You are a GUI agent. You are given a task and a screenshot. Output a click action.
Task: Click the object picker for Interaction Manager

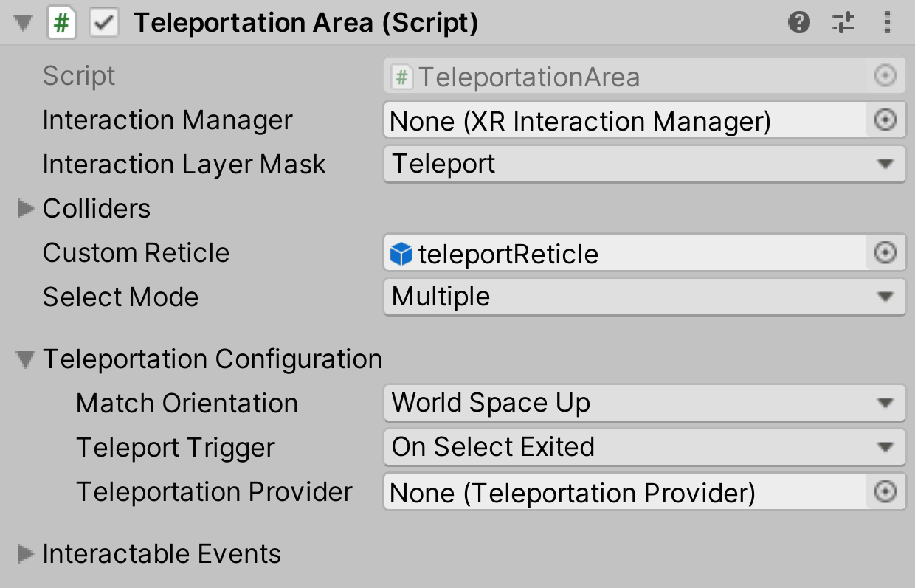click(x=885, y=120)
